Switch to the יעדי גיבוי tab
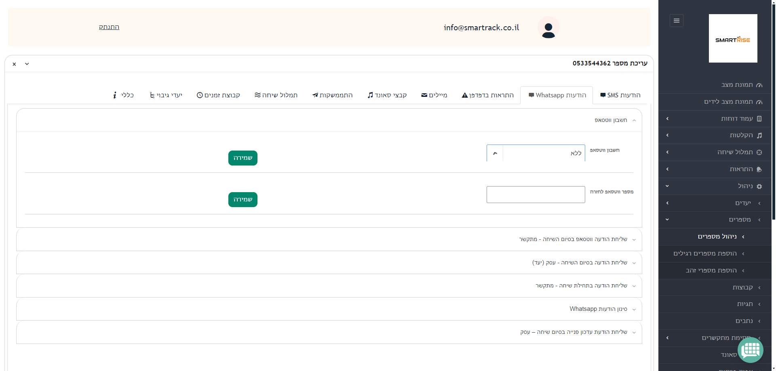776x371 pixels. [x=166, y=95]
